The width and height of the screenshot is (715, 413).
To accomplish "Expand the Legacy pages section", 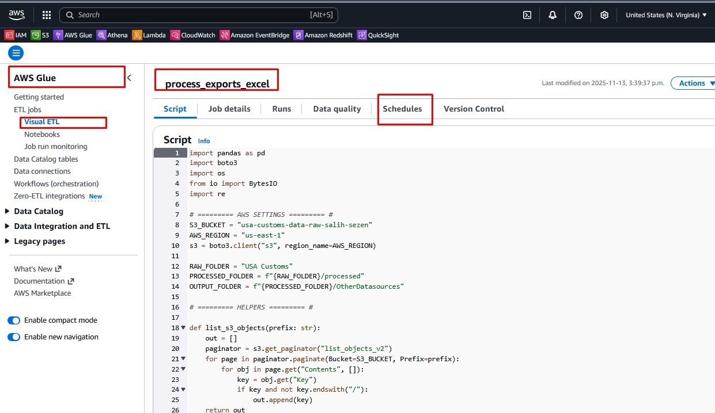I will pyautogui.click(x=7, y=241).
